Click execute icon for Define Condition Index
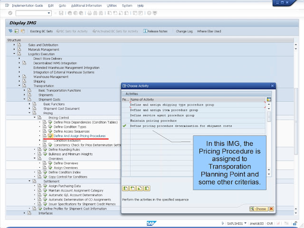This screenshot has width=304, height=228. (45, 172)
